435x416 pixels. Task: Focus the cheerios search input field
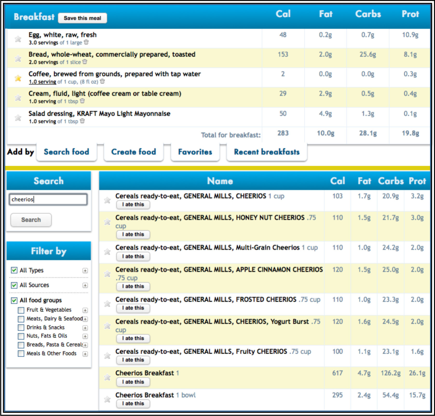coord(48,200)
